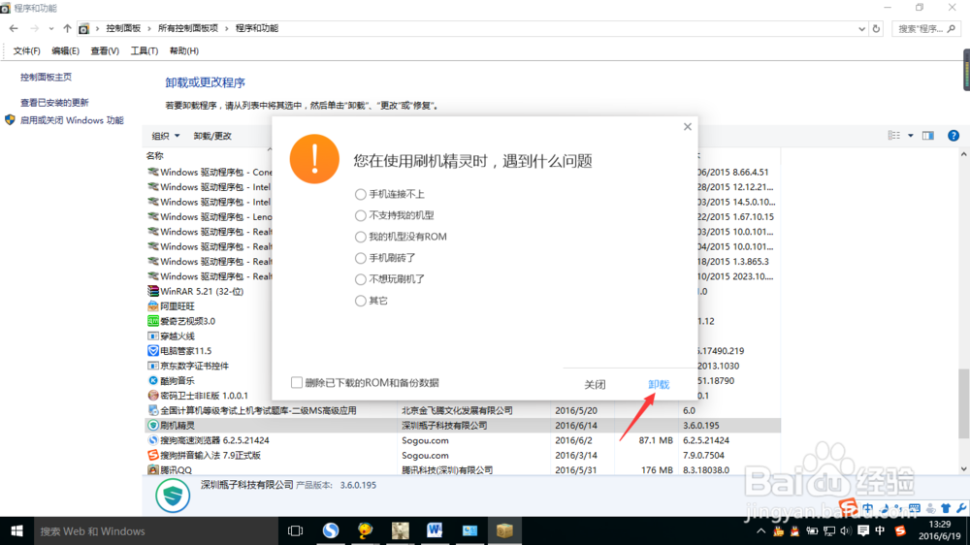Click 搜索 Web 和 Windows search box
This screenshot has height=545, width=970.
tap(154, 530)
